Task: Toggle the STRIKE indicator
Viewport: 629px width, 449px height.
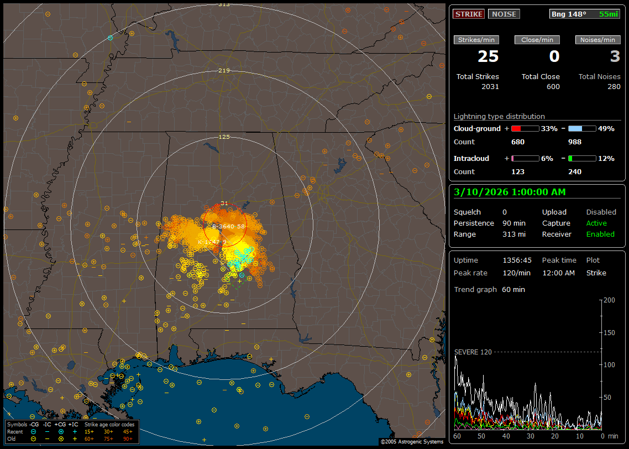Action: (469, 14)
